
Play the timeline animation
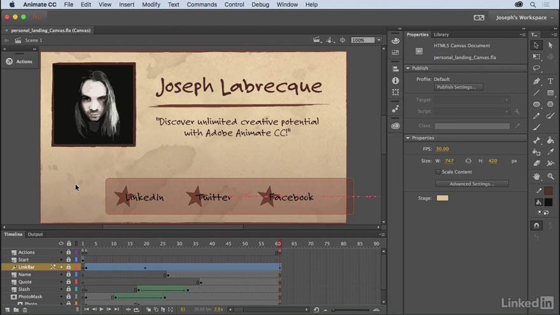(x=101, y=309)
